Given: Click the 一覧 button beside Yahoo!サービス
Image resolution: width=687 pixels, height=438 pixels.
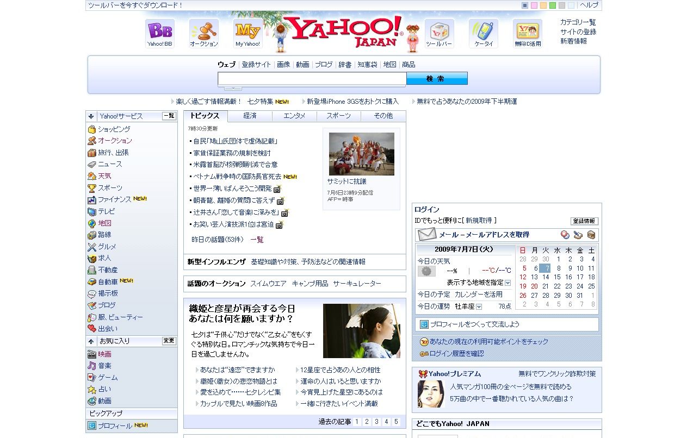Looking at the screenshot, I should (x=169, y=116).
